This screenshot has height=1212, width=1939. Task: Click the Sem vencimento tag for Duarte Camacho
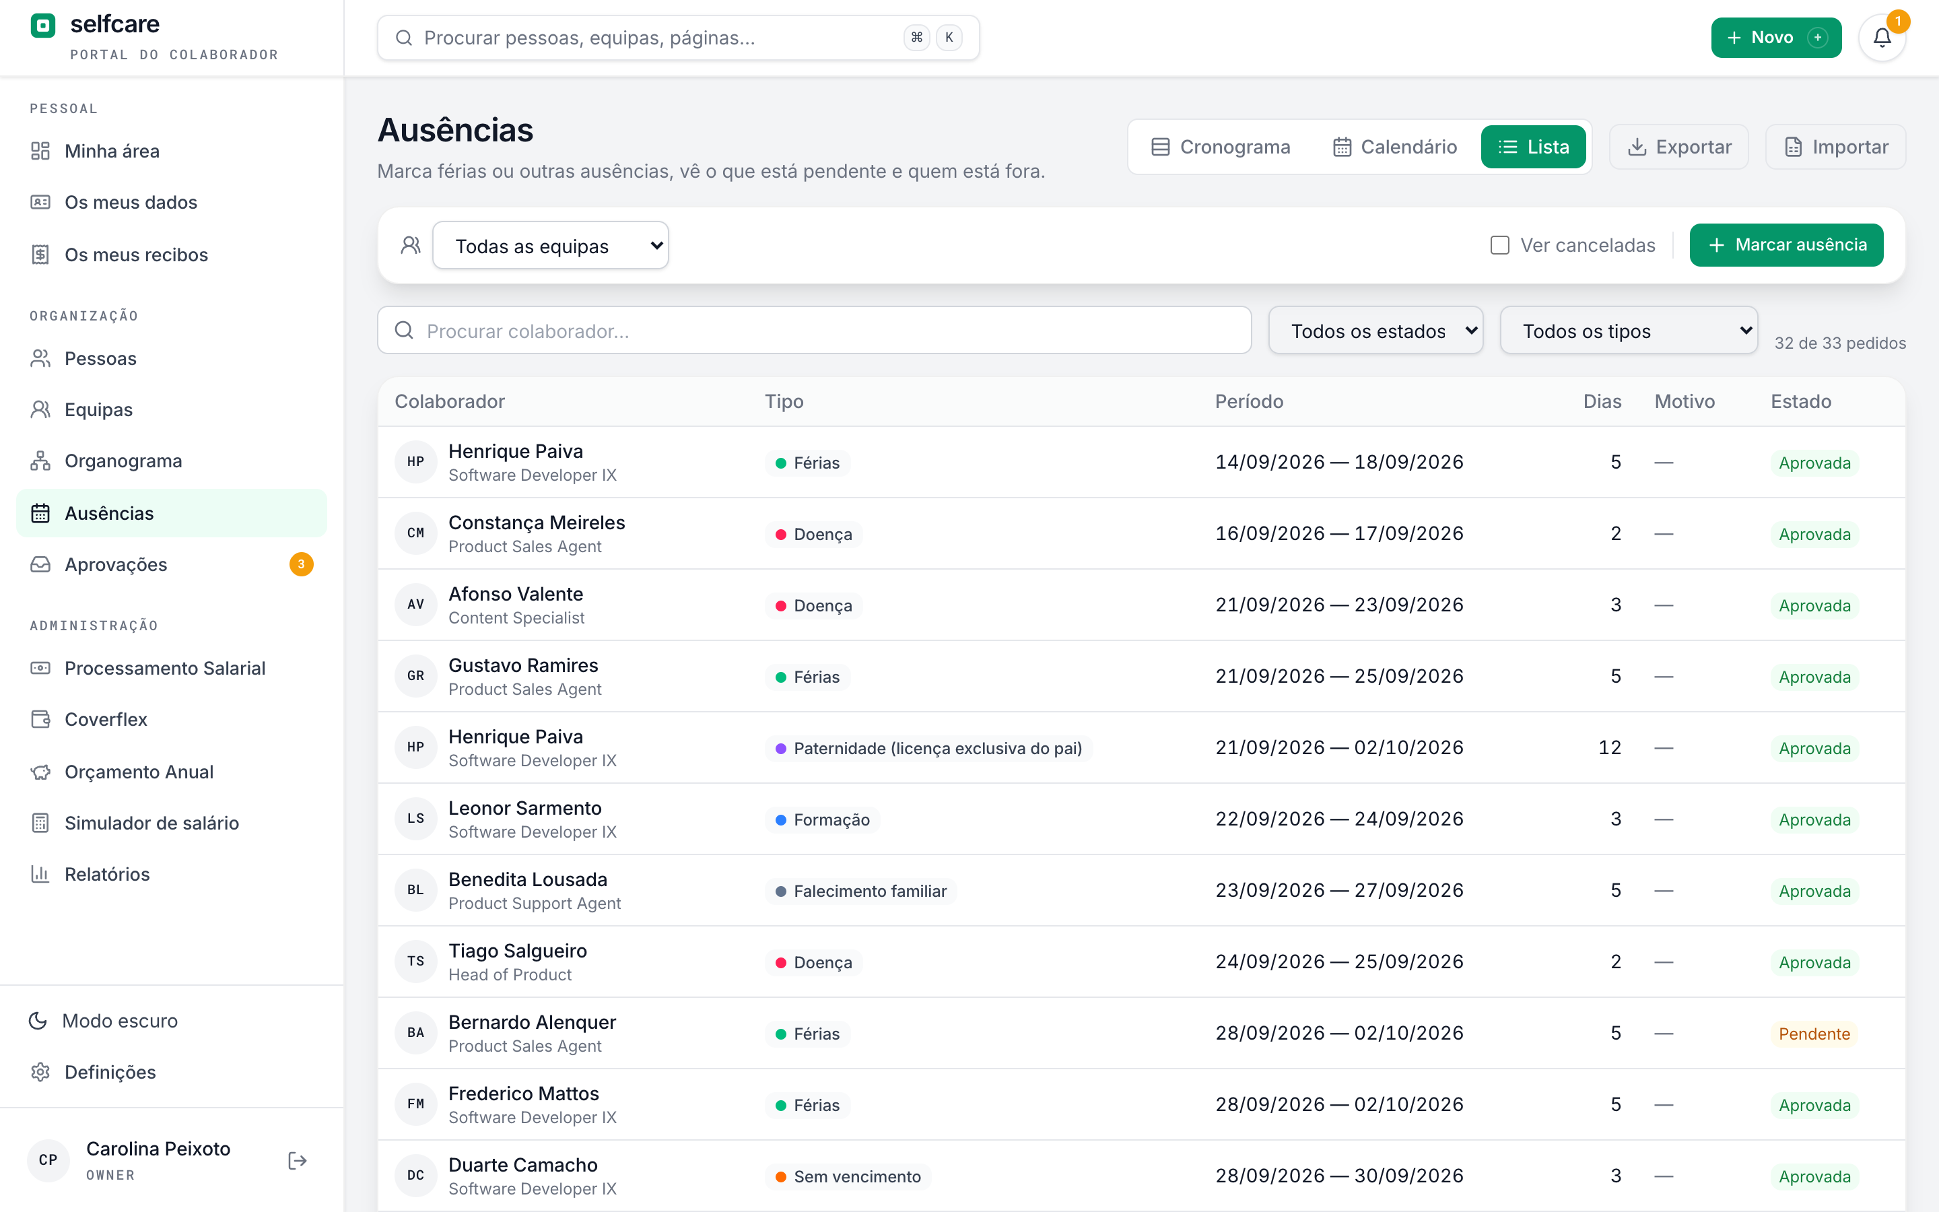[848, 1176]
